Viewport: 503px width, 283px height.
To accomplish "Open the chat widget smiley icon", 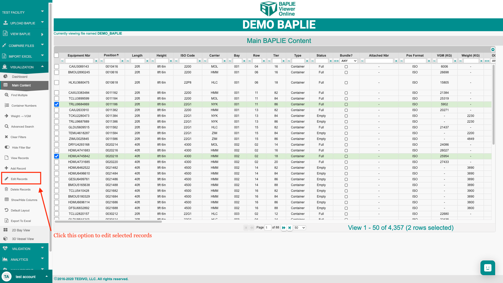I will click(x=488, y=268).
